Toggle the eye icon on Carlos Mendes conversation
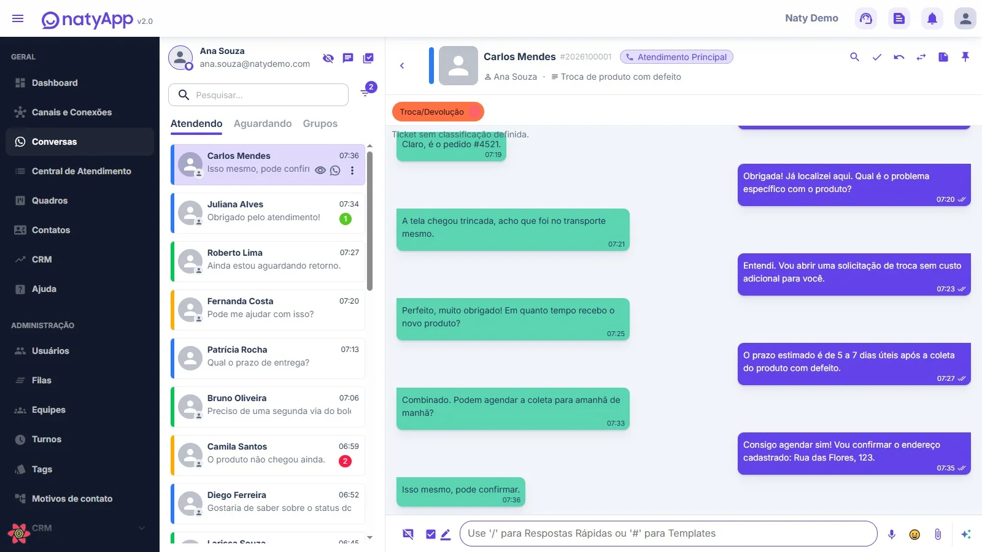The height and width of the screenshot is (552, 982). coord(320,171)
